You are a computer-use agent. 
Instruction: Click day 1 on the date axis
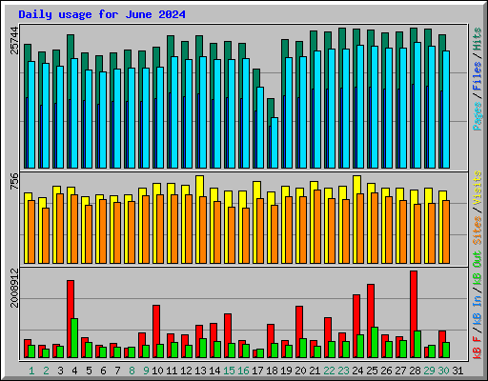pos(31,371)
